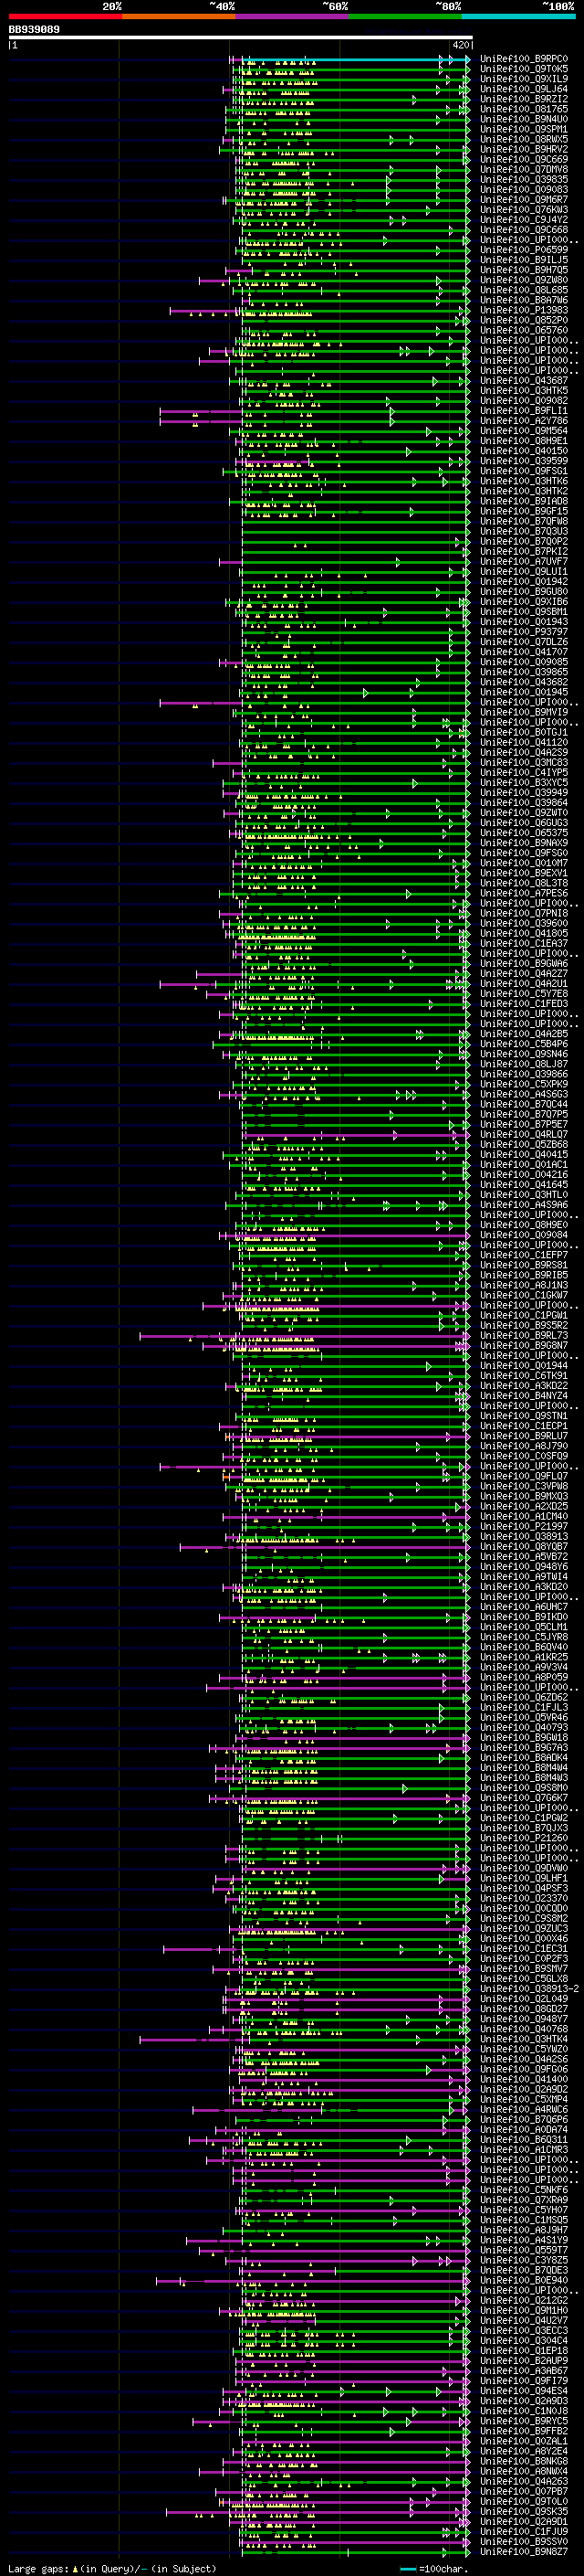Select hit UniRef100_Q9XIL9
The image size is (584, 2576).
(x=524, y=79)
